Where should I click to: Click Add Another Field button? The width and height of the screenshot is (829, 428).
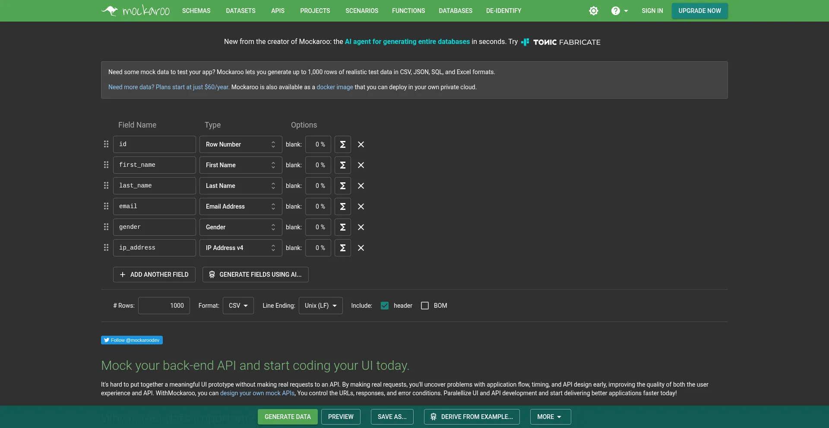tap(154, 275)
